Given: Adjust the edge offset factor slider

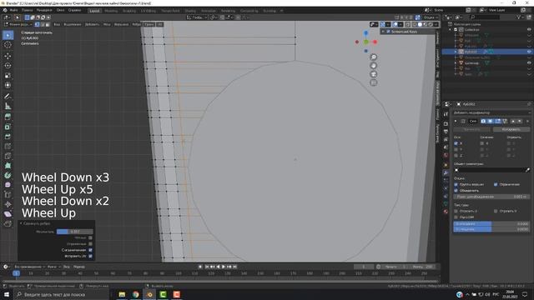Looking at the screenshot, I should 74,232.
